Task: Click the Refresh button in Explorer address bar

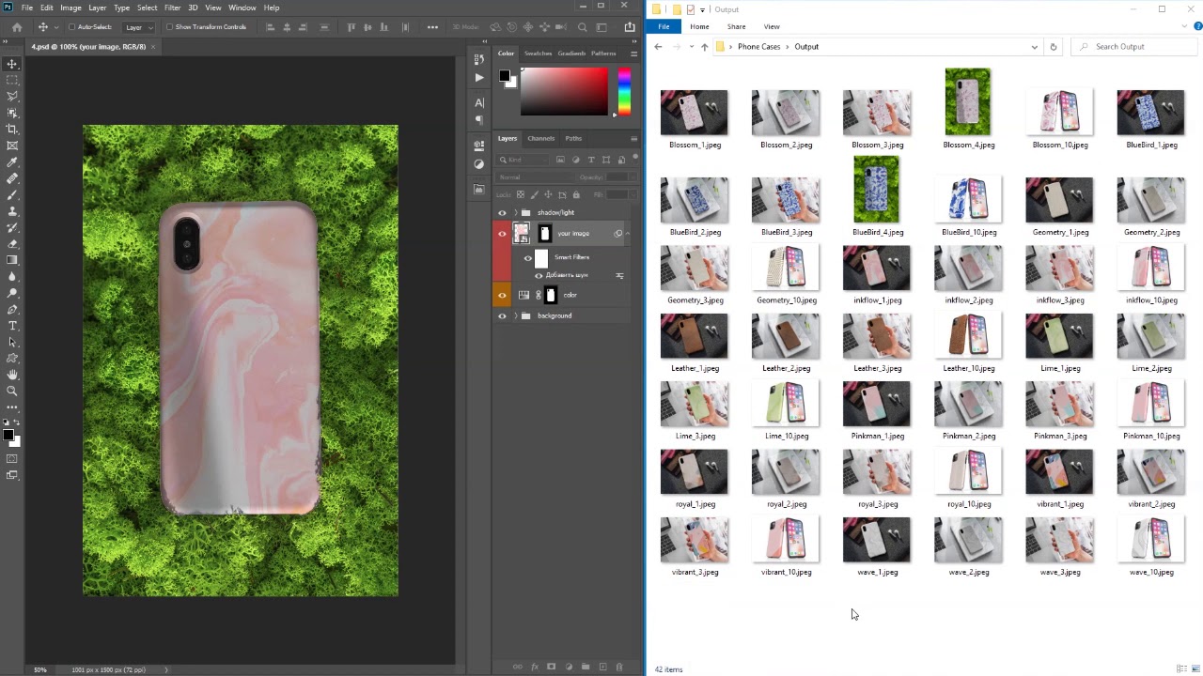Action: [x=1053, y=47]
